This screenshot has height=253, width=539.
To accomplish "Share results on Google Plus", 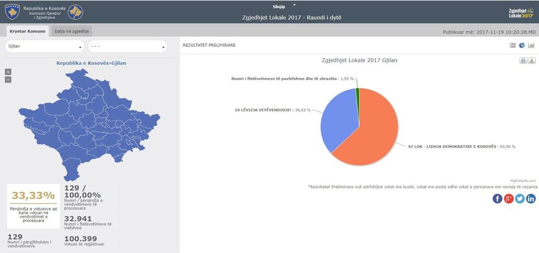I will pyautogui.click(x=509, y=199).
